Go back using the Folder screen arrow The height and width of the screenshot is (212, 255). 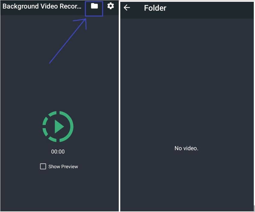click(127, 8)
